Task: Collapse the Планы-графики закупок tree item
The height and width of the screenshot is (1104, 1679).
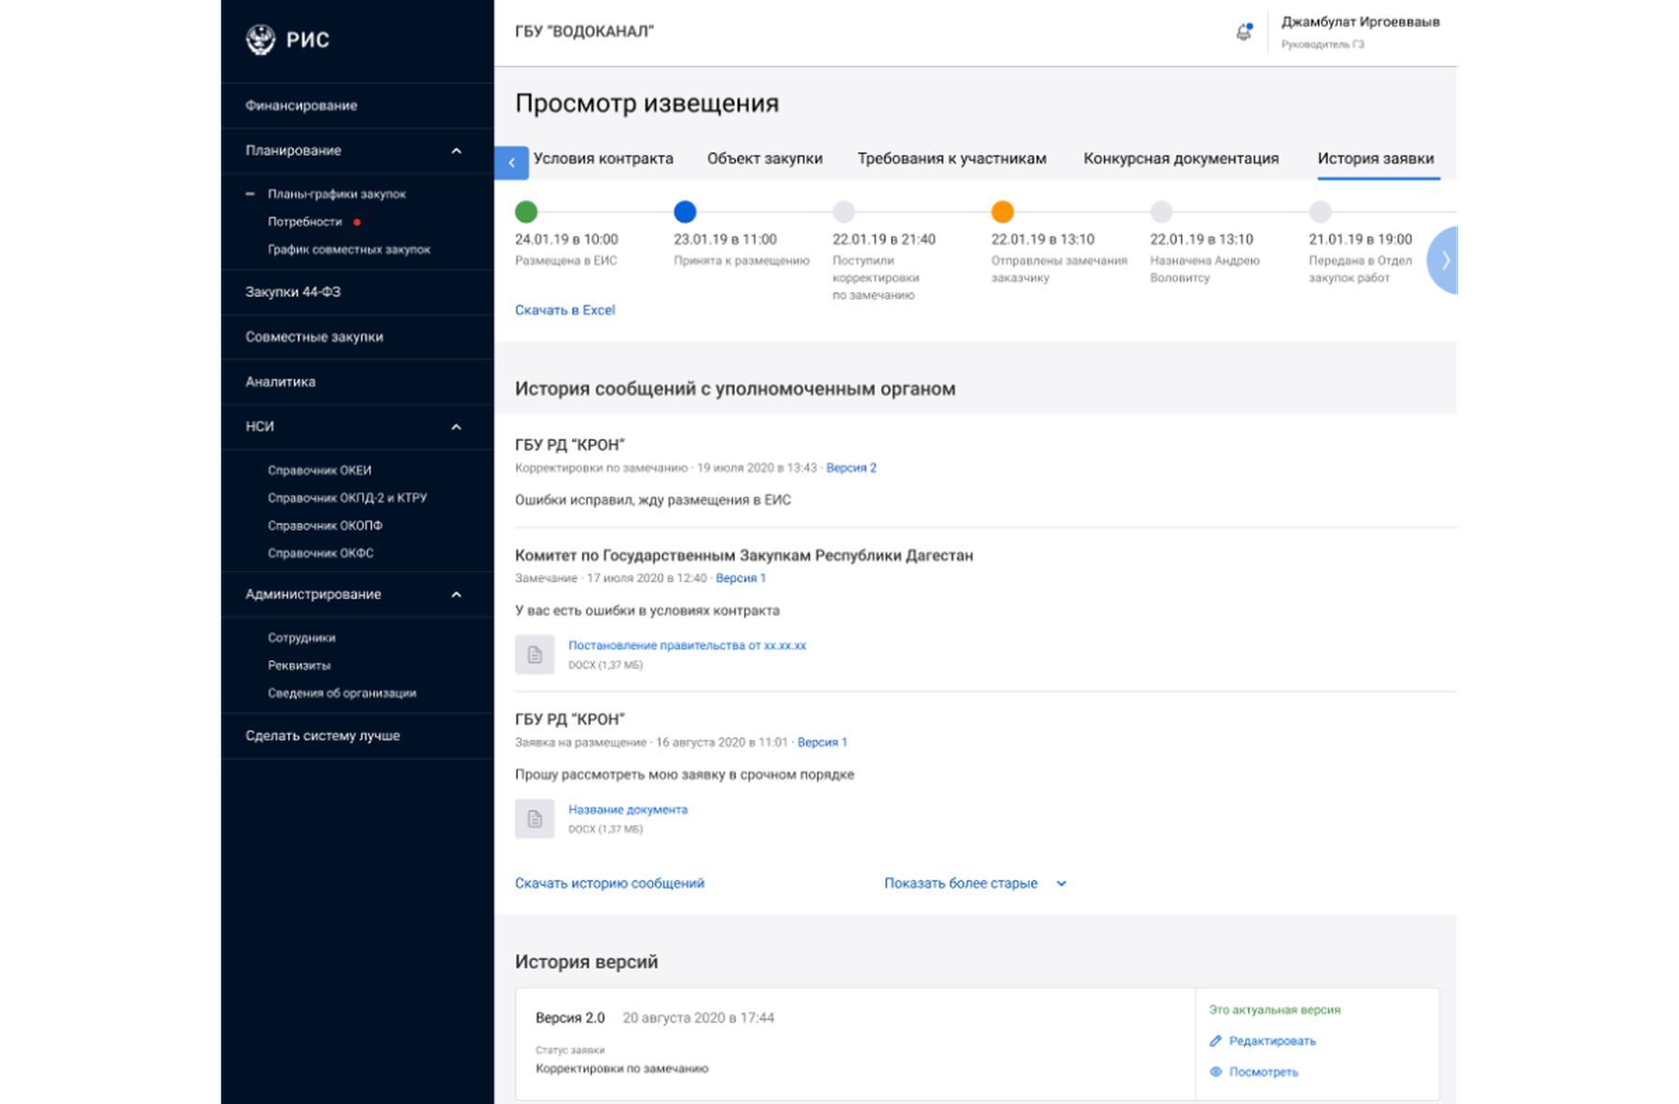Action: click(x=250, y=194)
